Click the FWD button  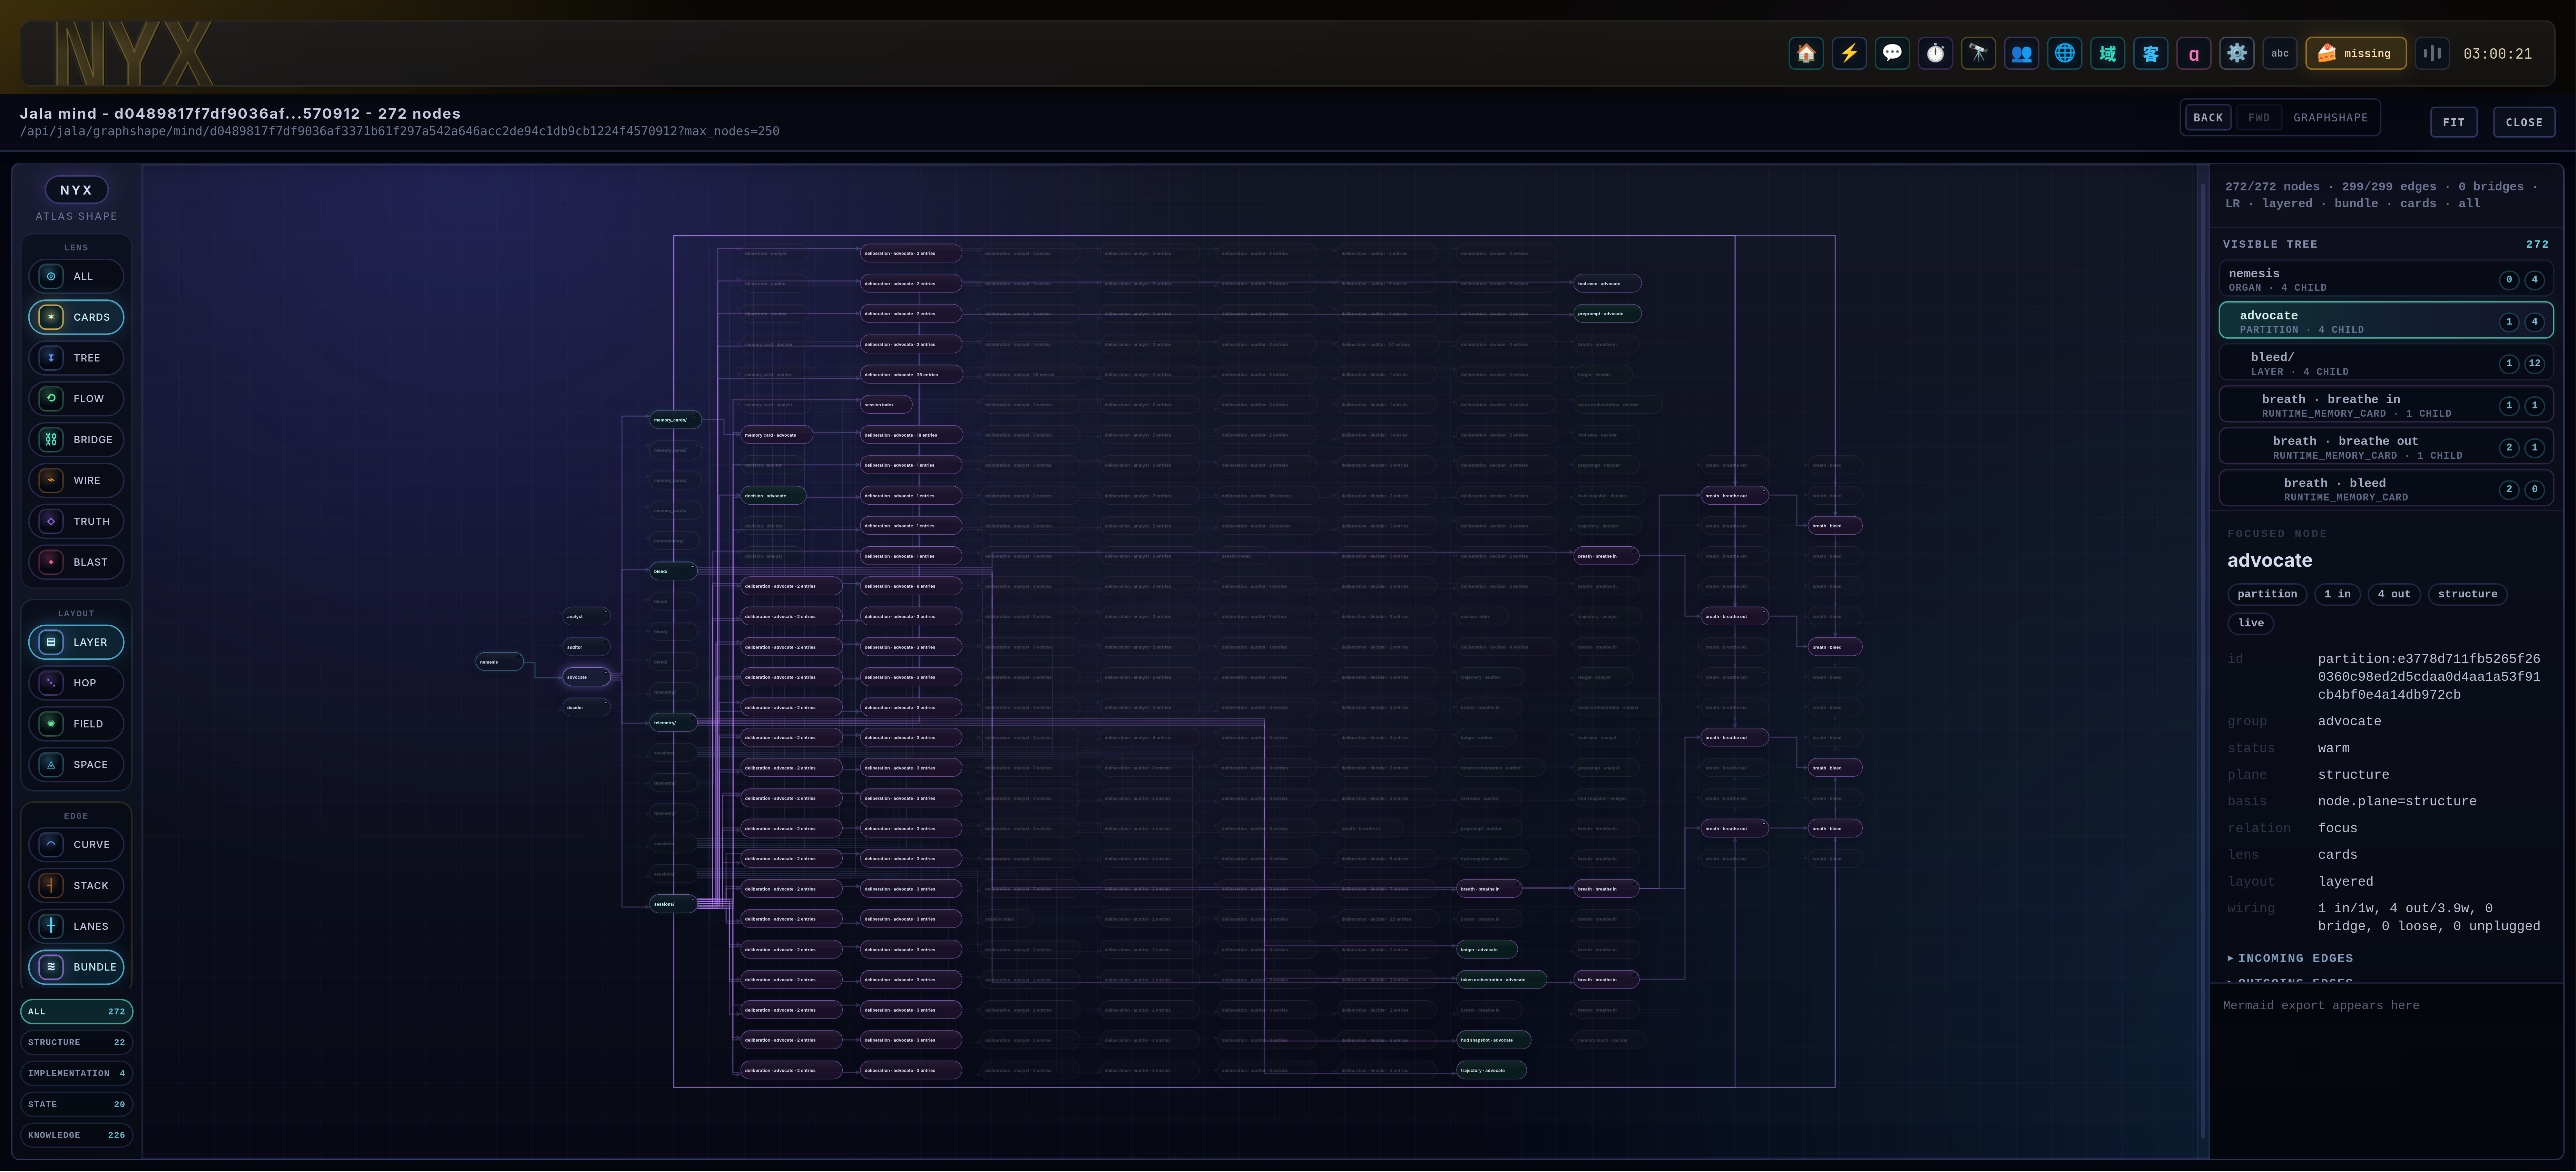(x=2259, y=118)
